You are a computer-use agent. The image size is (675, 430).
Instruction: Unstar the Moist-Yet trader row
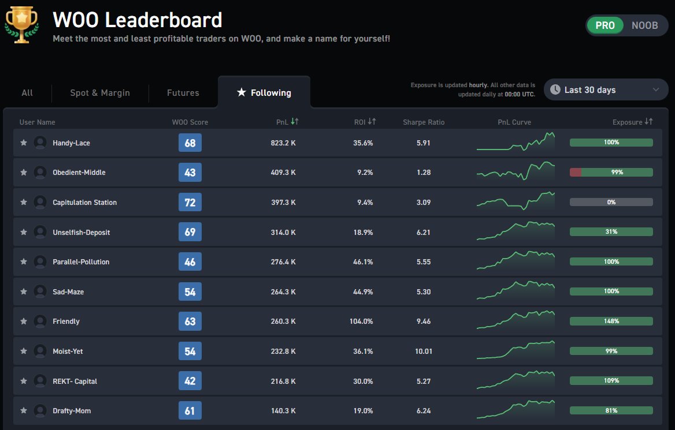pos(24,352)
